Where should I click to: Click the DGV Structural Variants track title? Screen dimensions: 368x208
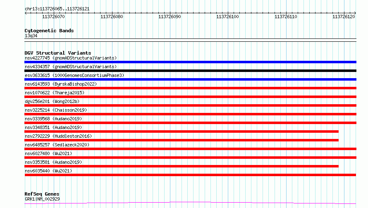point(58,53)
